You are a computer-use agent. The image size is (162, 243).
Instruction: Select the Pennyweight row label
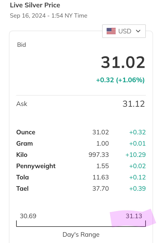(x=36, y=166)
